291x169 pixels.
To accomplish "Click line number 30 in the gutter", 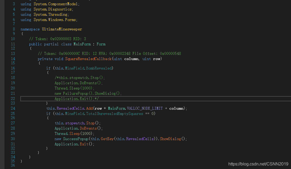I will click(x=13, y=139).
